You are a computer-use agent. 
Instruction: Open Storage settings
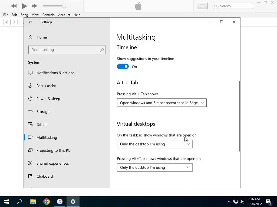[67, 112]
